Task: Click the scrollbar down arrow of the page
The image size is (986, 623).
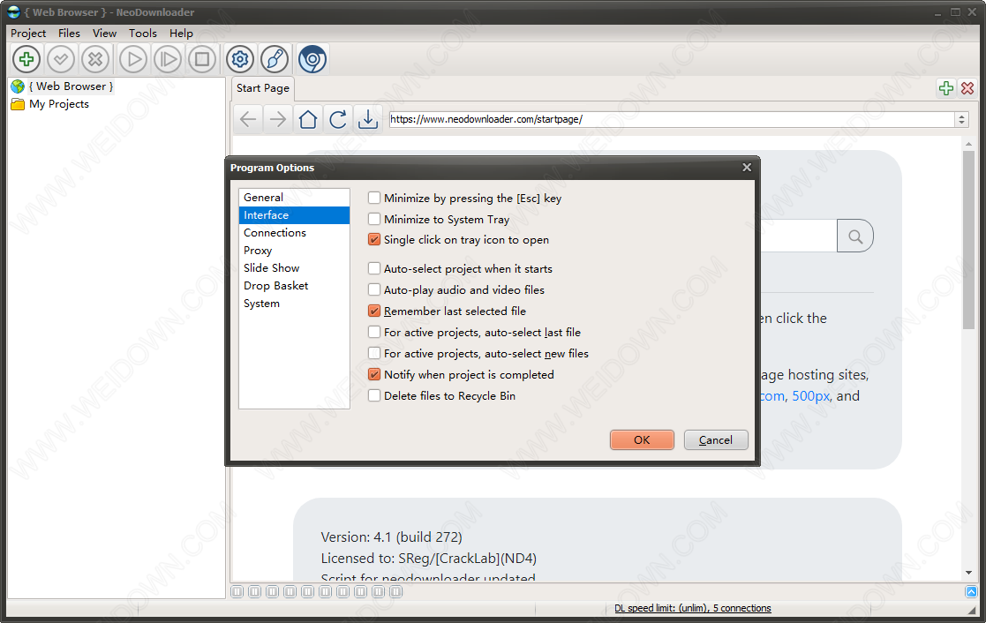Action: pyautogui.click(x=968, y=574)
